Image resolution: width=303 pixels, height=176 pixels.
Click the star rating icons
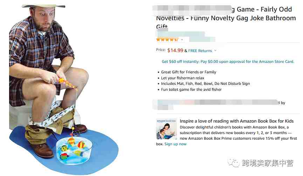coord(167,40)
